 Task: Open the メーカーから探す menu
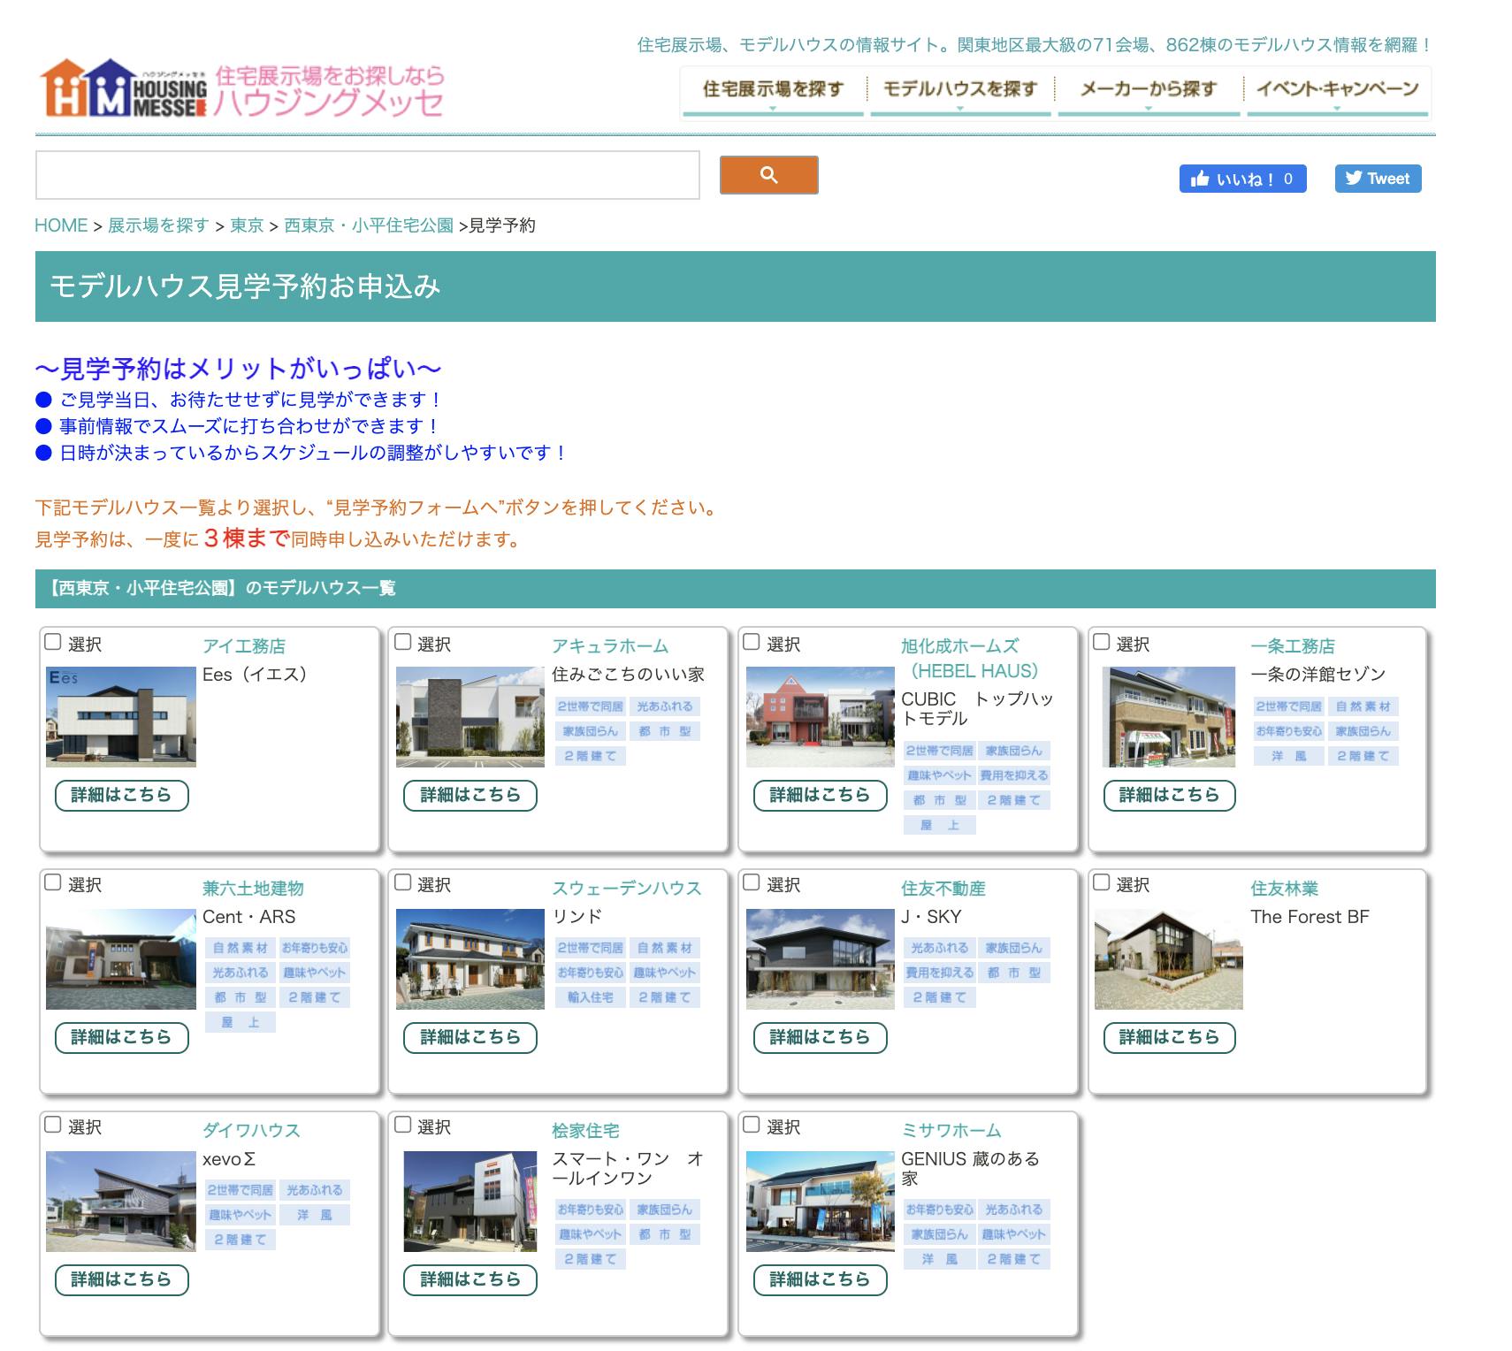coord(1149,91)
